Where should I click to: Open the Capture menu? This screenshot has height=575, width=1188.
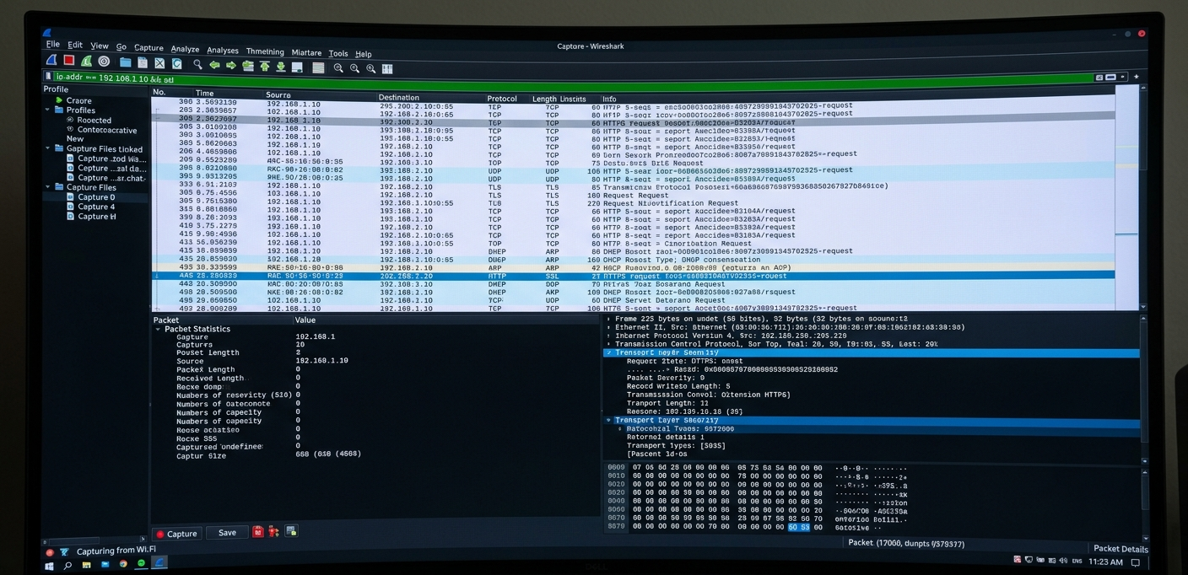[148, 48]
